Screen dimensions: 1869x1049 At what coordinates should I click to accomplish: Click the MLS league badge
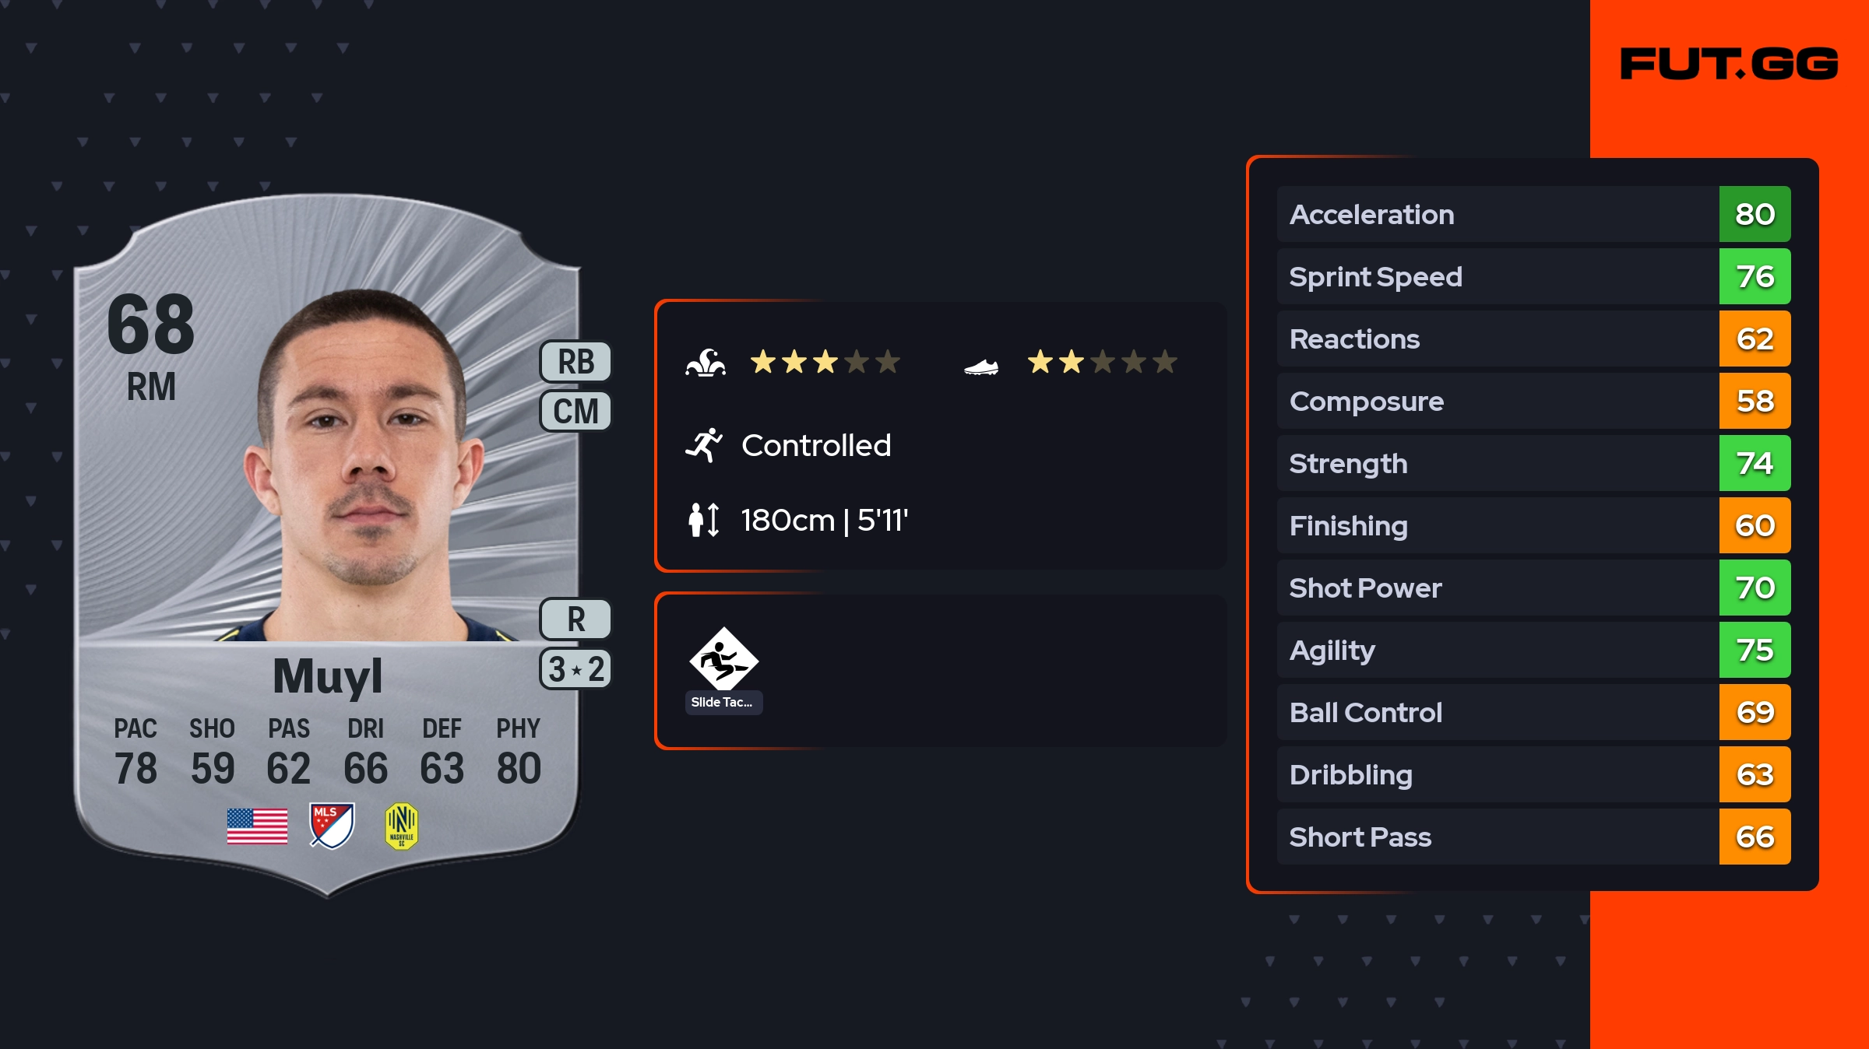pyautogui.click(x=332, y=826)
